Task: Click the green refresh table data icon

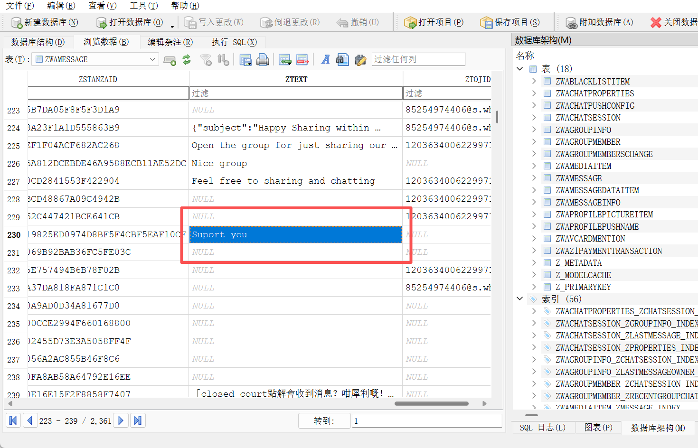Action: (x=187, y=60)
